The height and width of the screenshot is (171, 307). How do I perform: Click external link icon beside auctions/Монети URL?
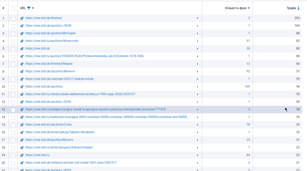pos(22,72)
